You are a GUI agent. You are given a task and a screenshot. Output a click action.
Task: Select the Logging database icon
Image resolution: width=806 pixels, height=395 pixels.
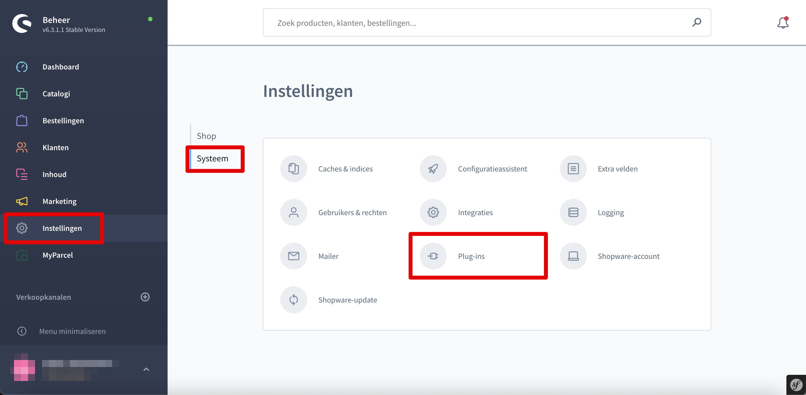[573, 212]
